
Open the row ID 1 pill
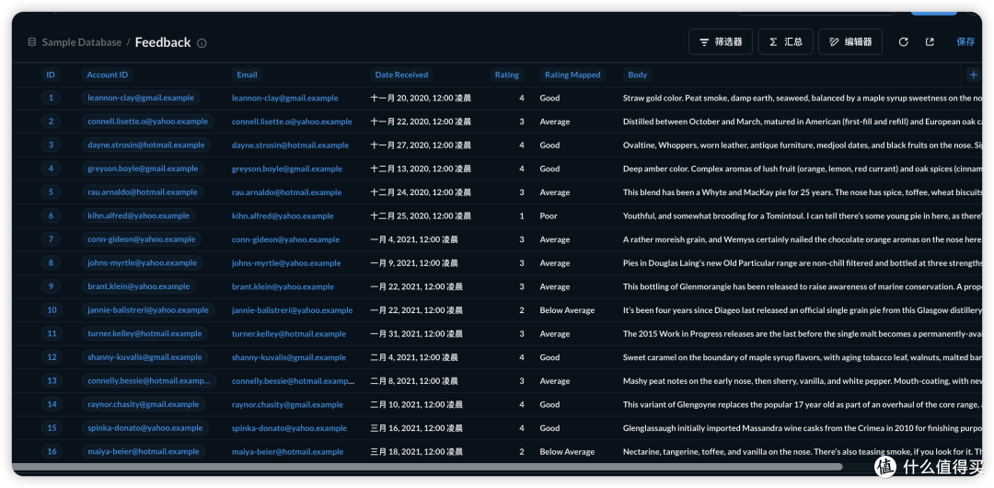pos(51,99)
